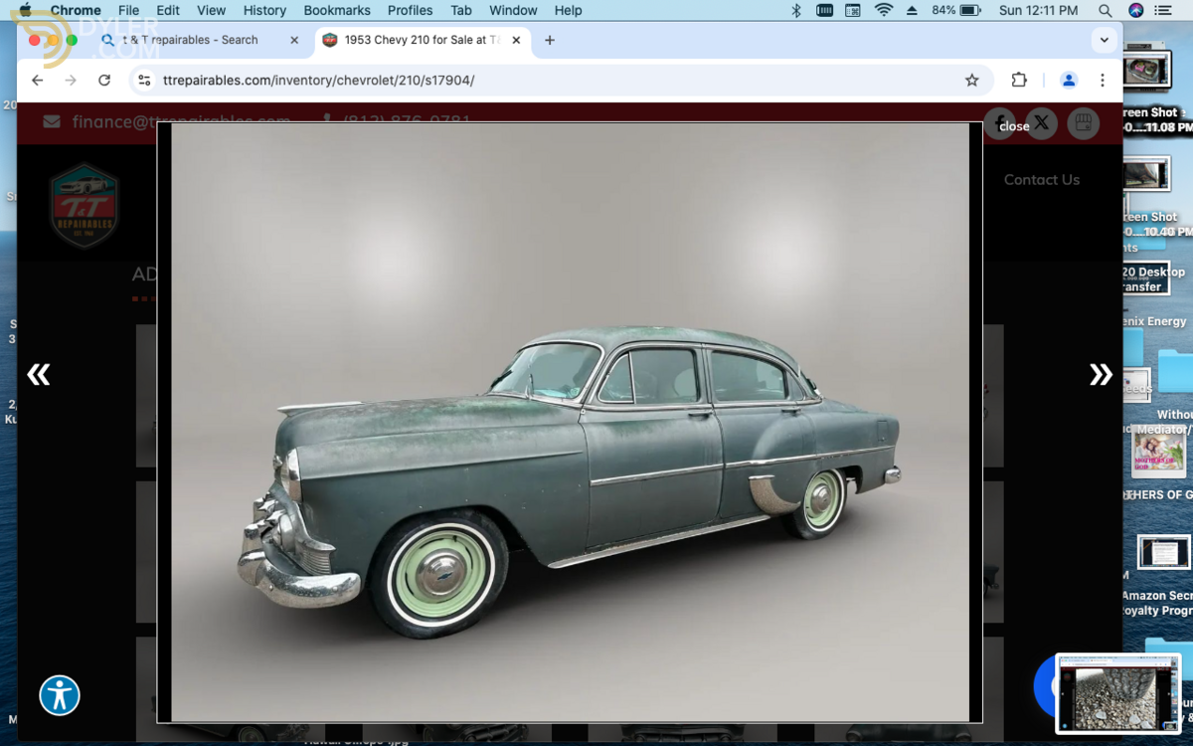Open the Chrome profile avatar
Image resolution: width=1193 pixels, height=746 pixels.
coord(1069,81)
